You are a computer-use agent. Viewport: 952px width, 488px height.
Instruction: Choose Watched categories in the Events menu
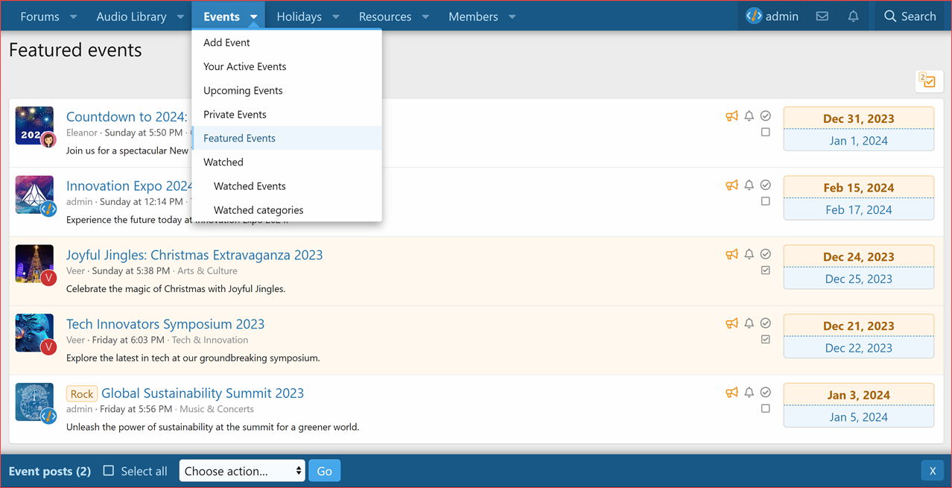[x=258, y=209]
